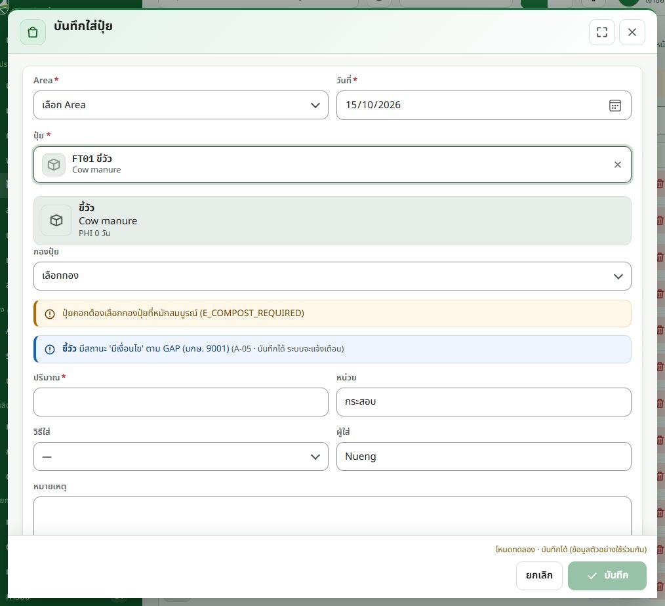The width and height of the screenshot is (665, 606).
Task: Click the หมายเหตุ notes text area
Action: click(332, 516)
